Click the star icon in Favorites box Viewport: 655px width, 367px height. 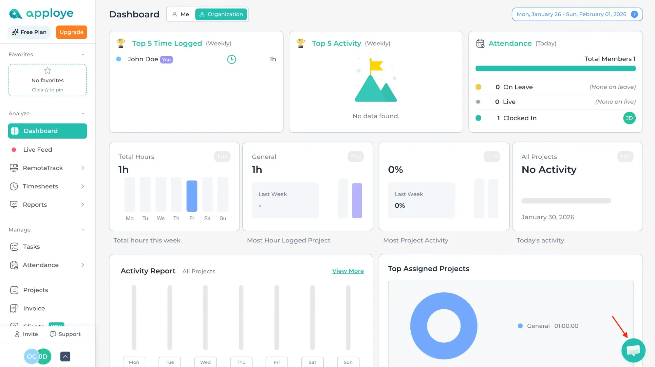point(47,71)
